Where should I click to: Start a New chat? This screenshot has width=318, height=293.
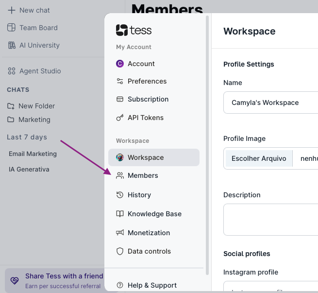[x=29, y=10]
